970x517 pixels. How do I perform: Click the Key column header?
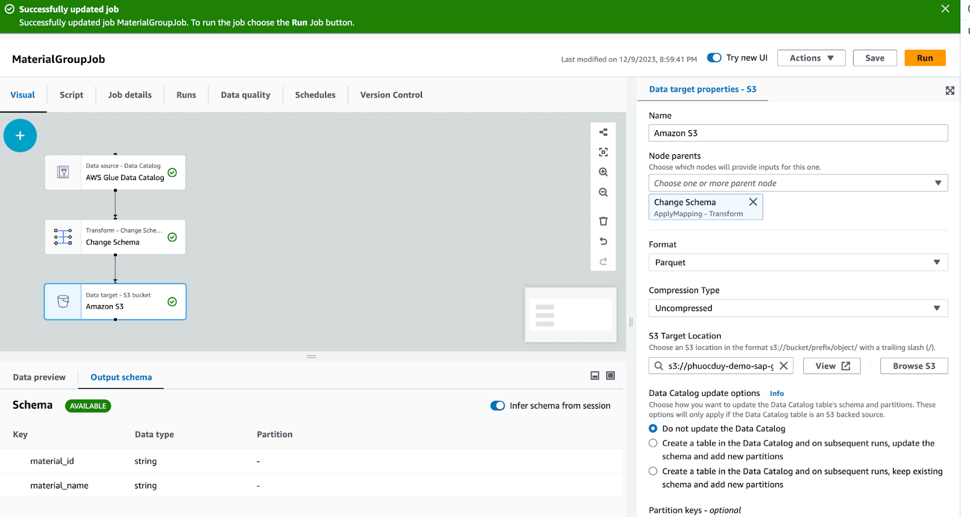coord(20,434)
